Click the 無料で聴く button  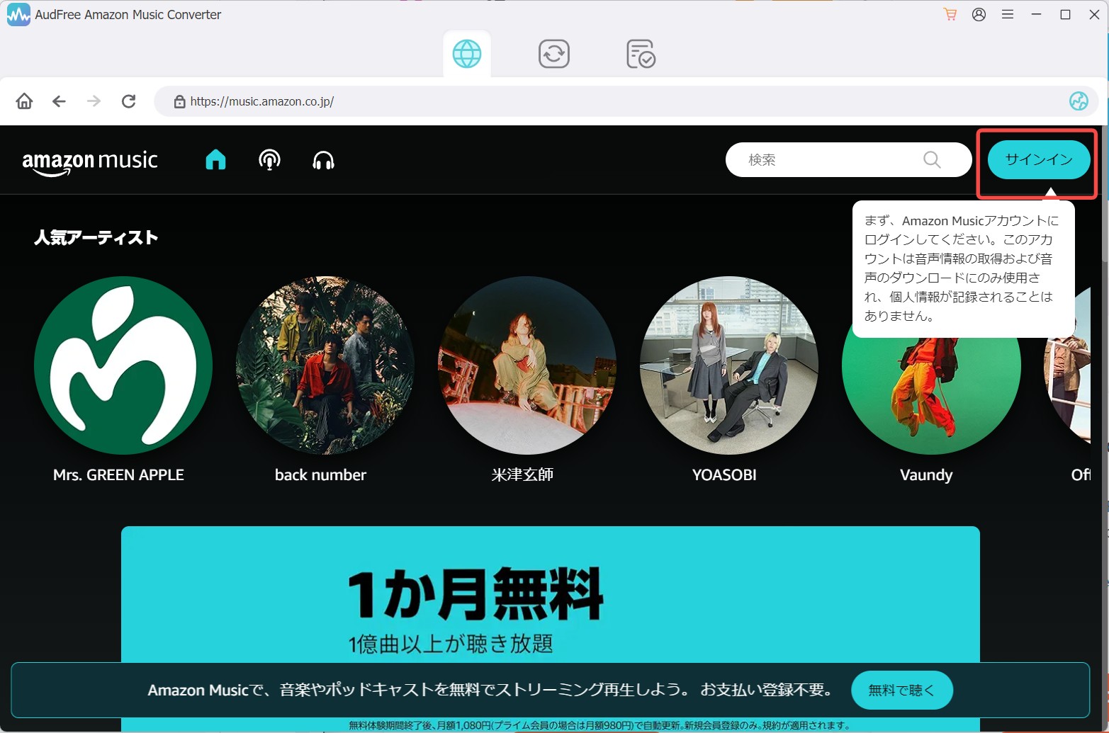tap(901, 690)
